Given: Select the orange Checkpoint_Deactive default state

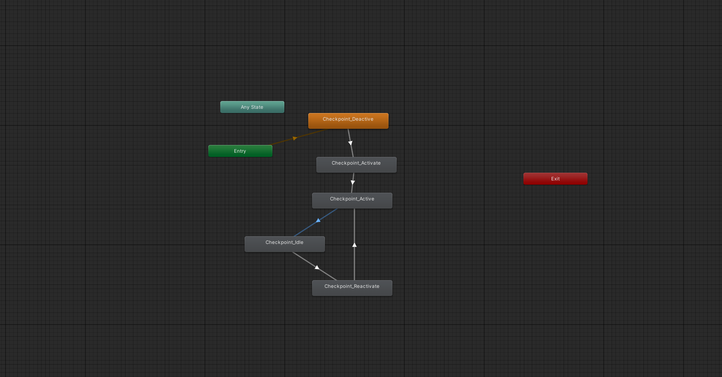Looking at the screenshot, I should [348, 120].
